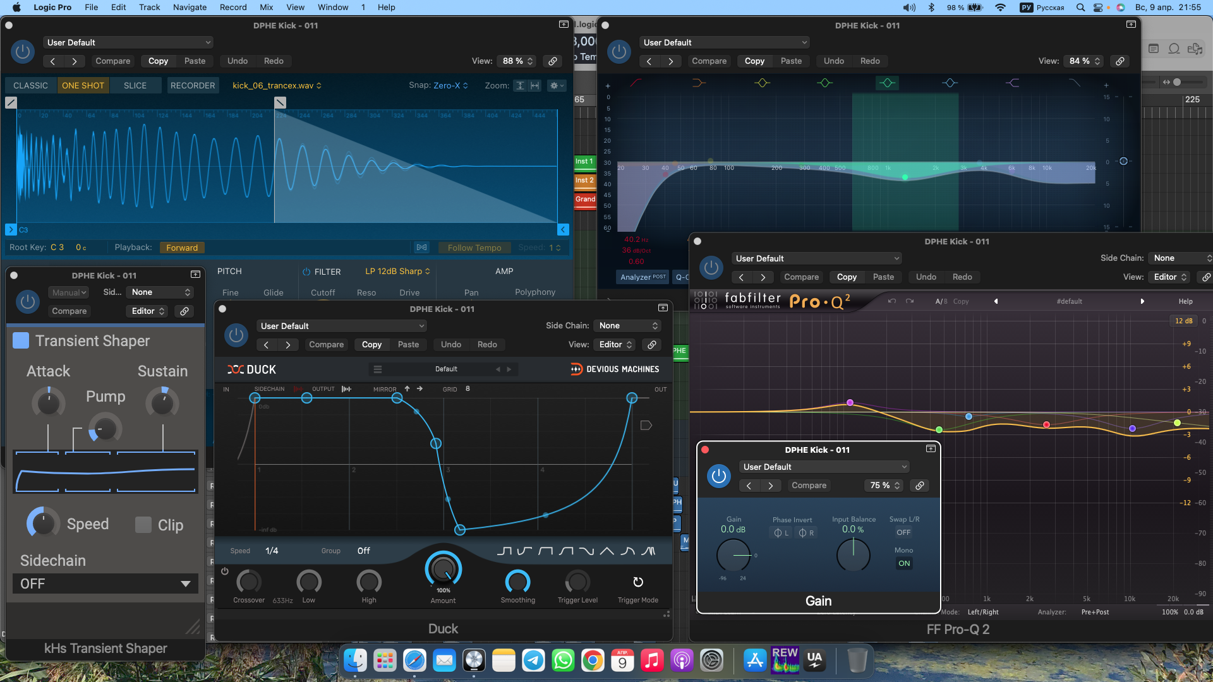Toggle power button of kHs Transient Shaper window

point(27,302)
